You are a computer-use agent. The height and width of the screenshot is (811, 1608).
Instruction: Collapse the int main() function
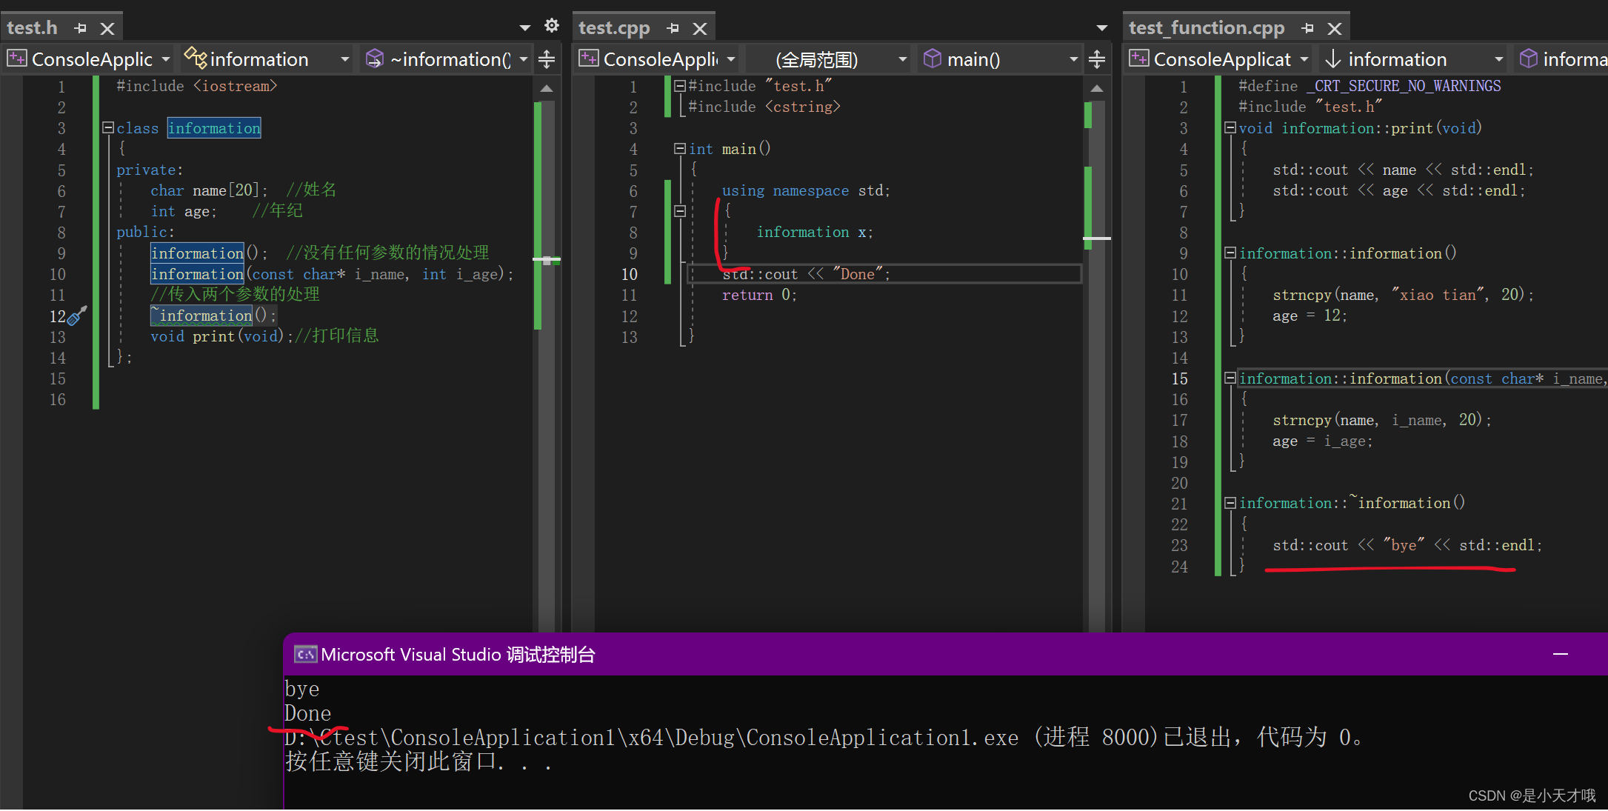(679, 148)
